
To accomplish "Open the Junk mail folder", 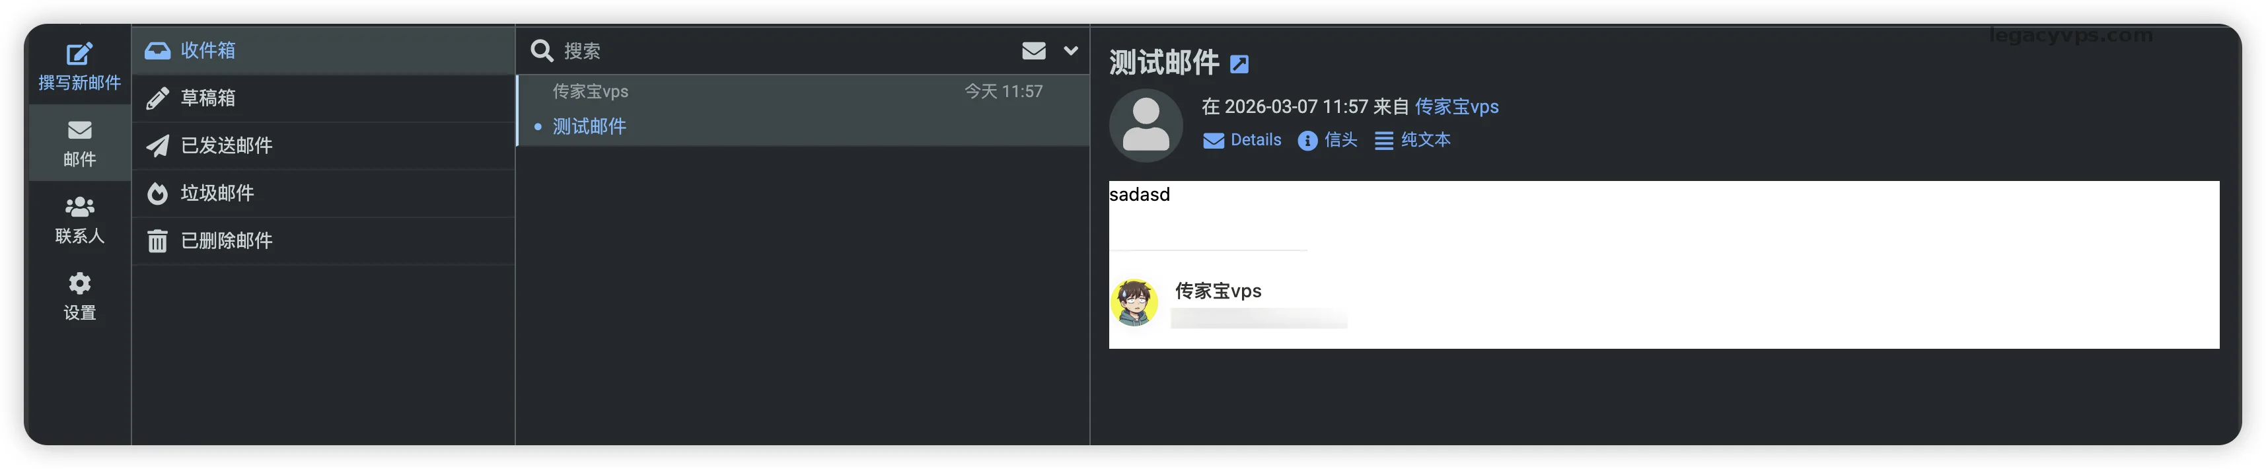I will [217, 193].
